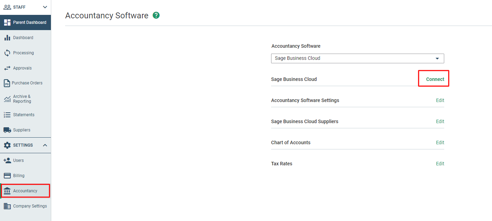Click the green help question mark icon

tap(156, 15)
